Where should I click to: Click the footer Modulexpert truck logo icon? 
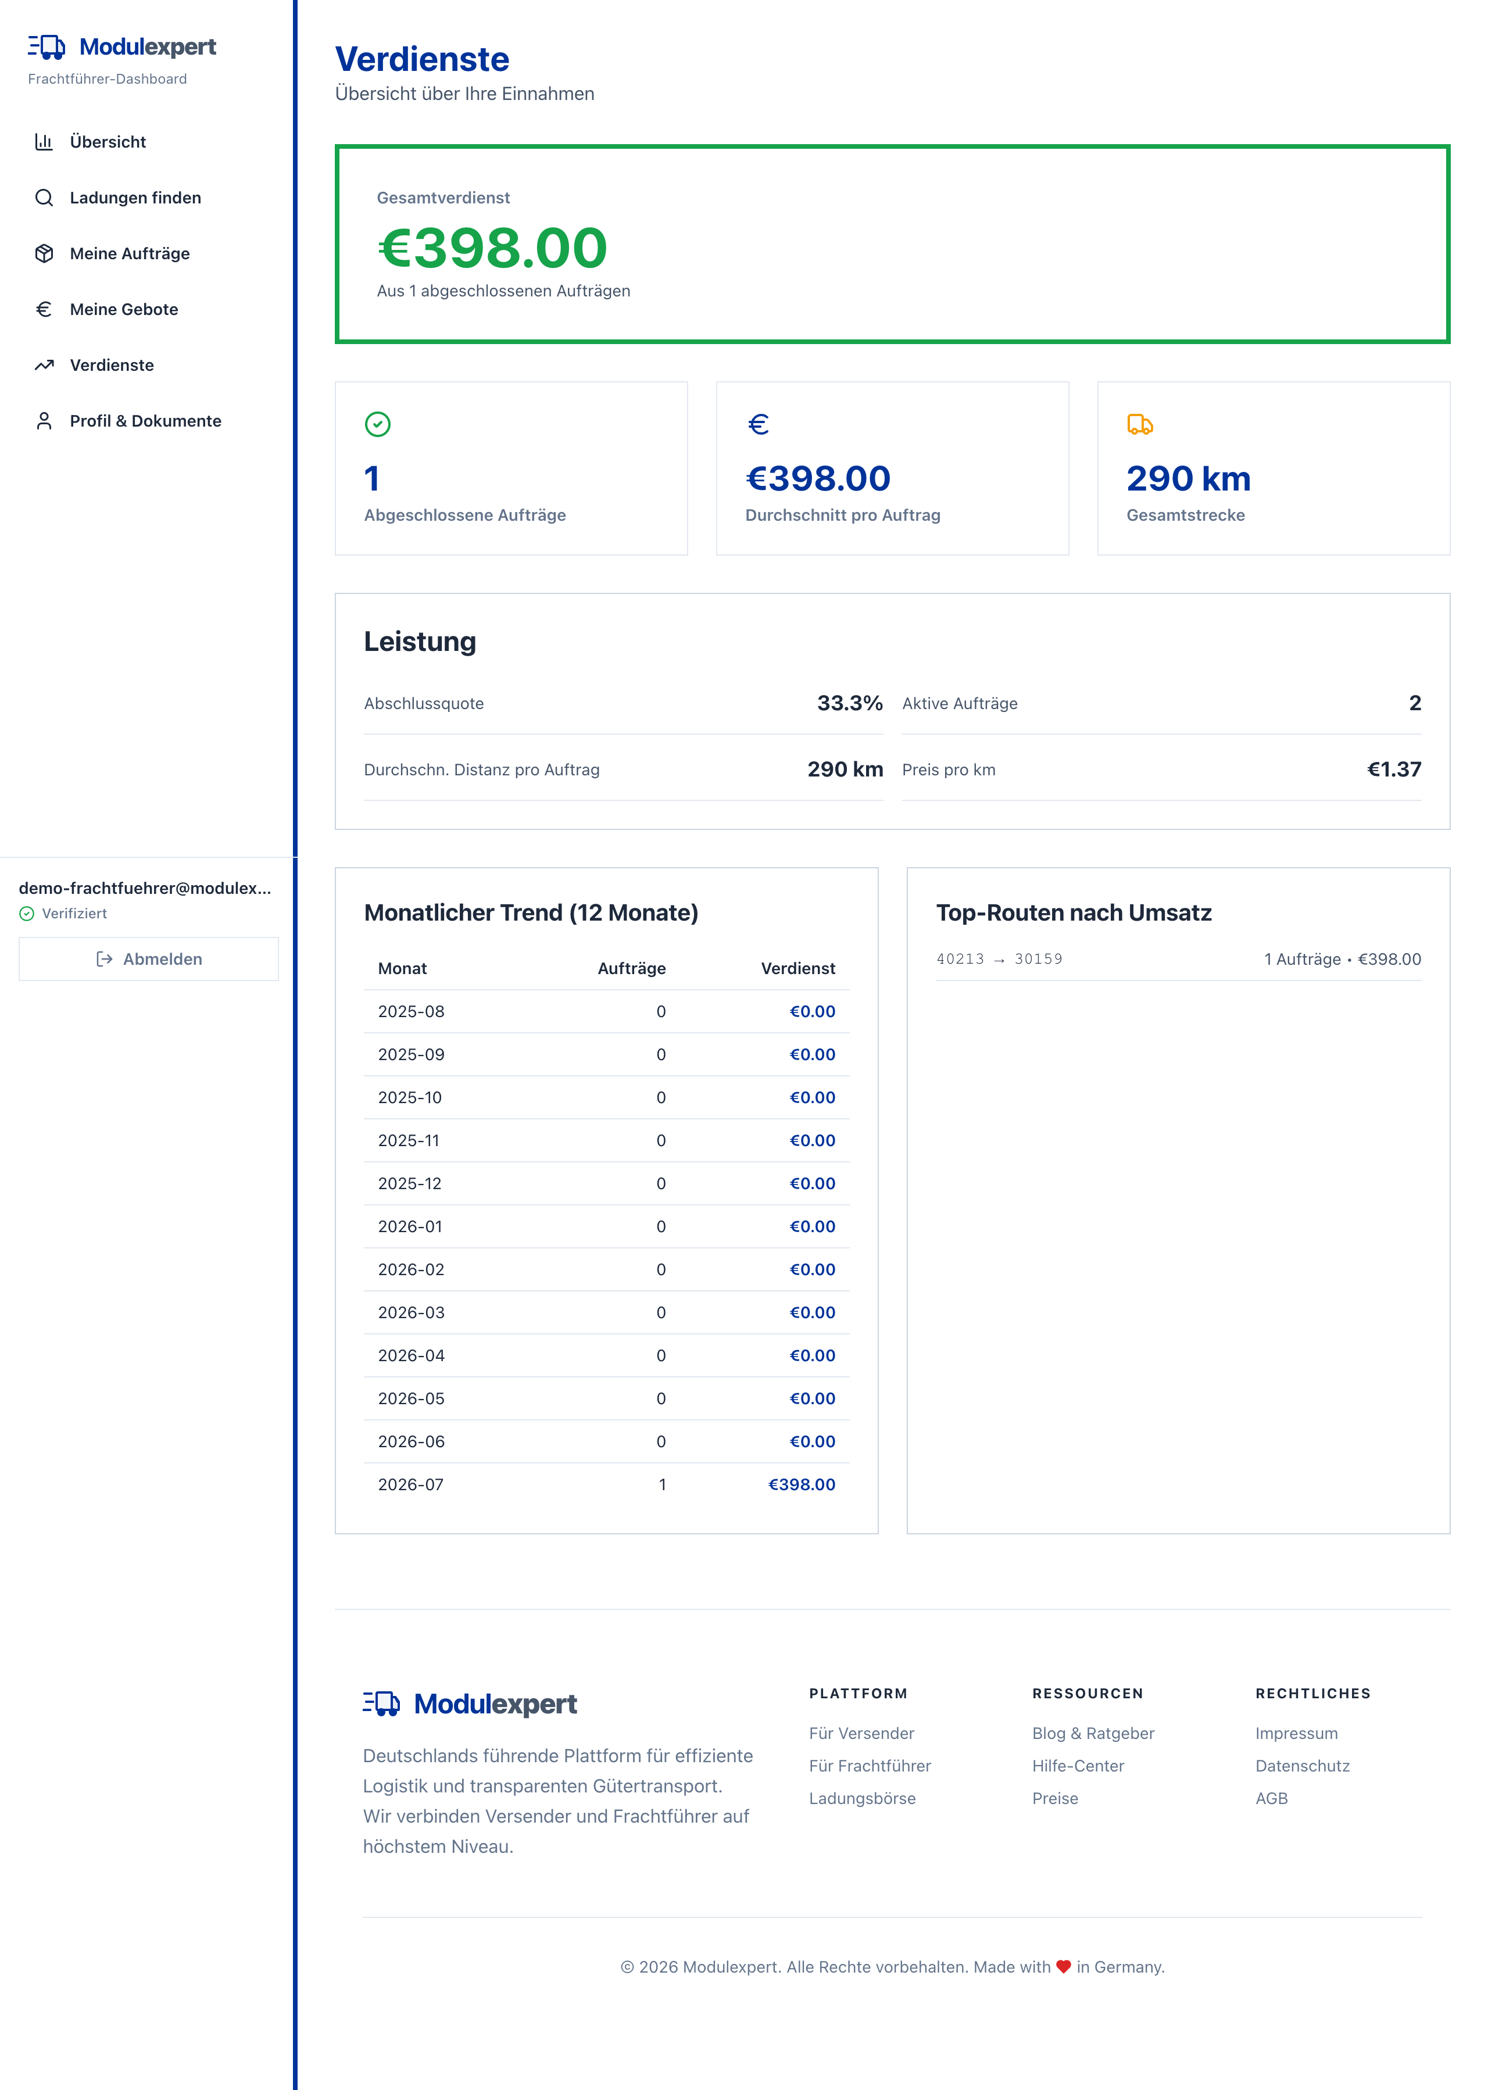pos(381,1704)
